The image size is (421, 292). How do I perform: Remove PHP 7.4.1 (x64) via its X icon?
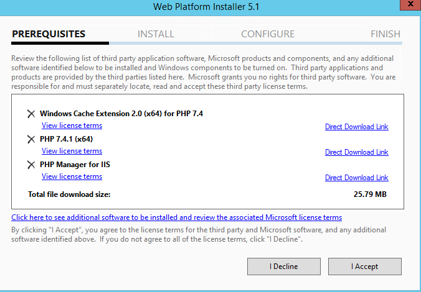point(31,139)
